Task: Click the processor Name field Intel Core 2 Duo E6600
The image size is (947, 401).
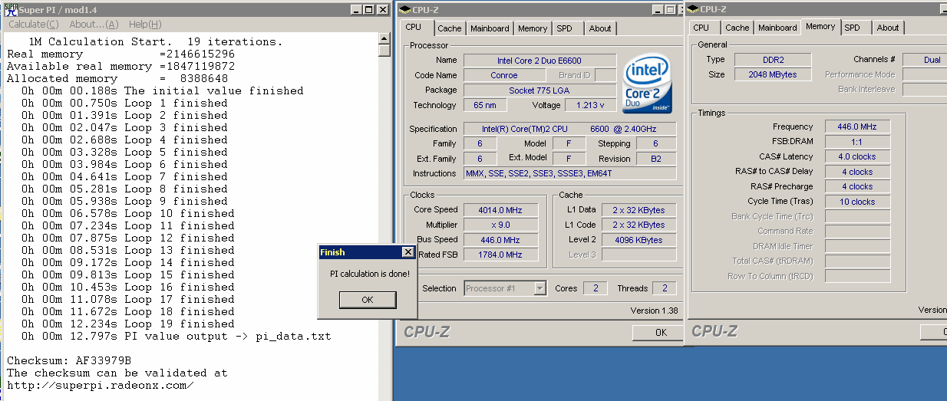Action: click(x=539, y=61)
